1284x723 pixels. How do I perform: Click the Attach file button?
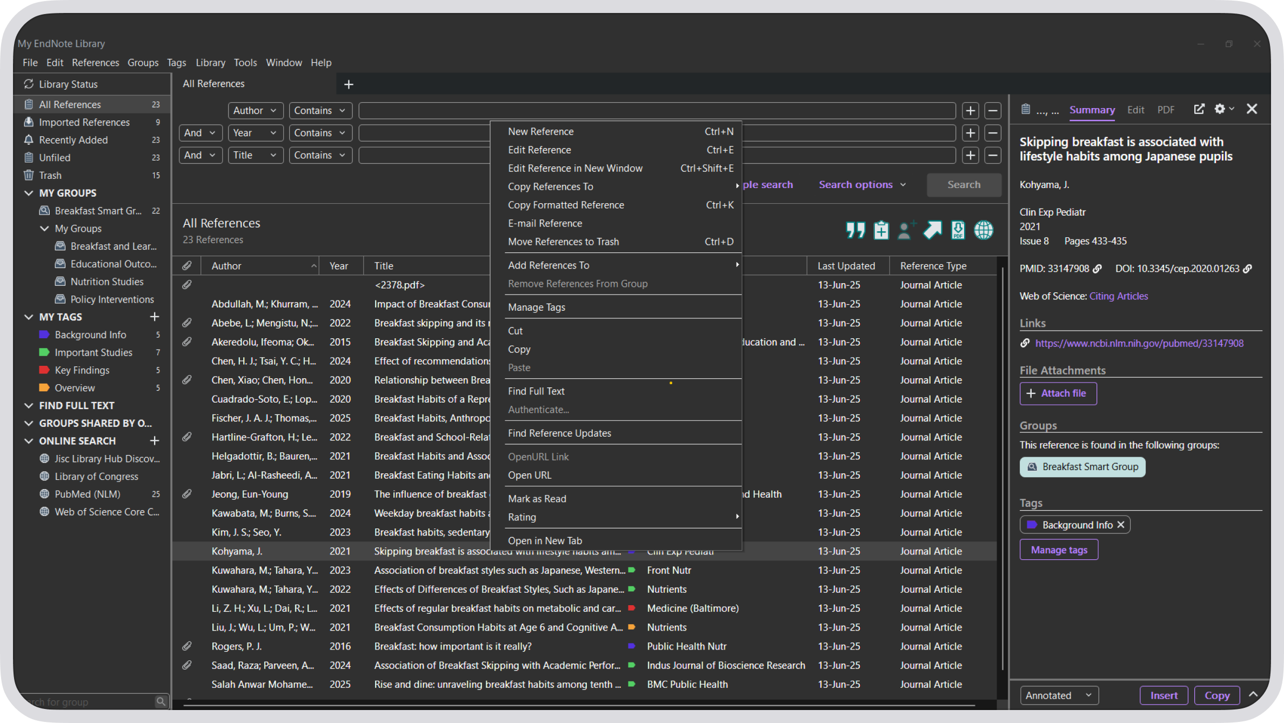pyautogui.click(x=1058, y=393)
